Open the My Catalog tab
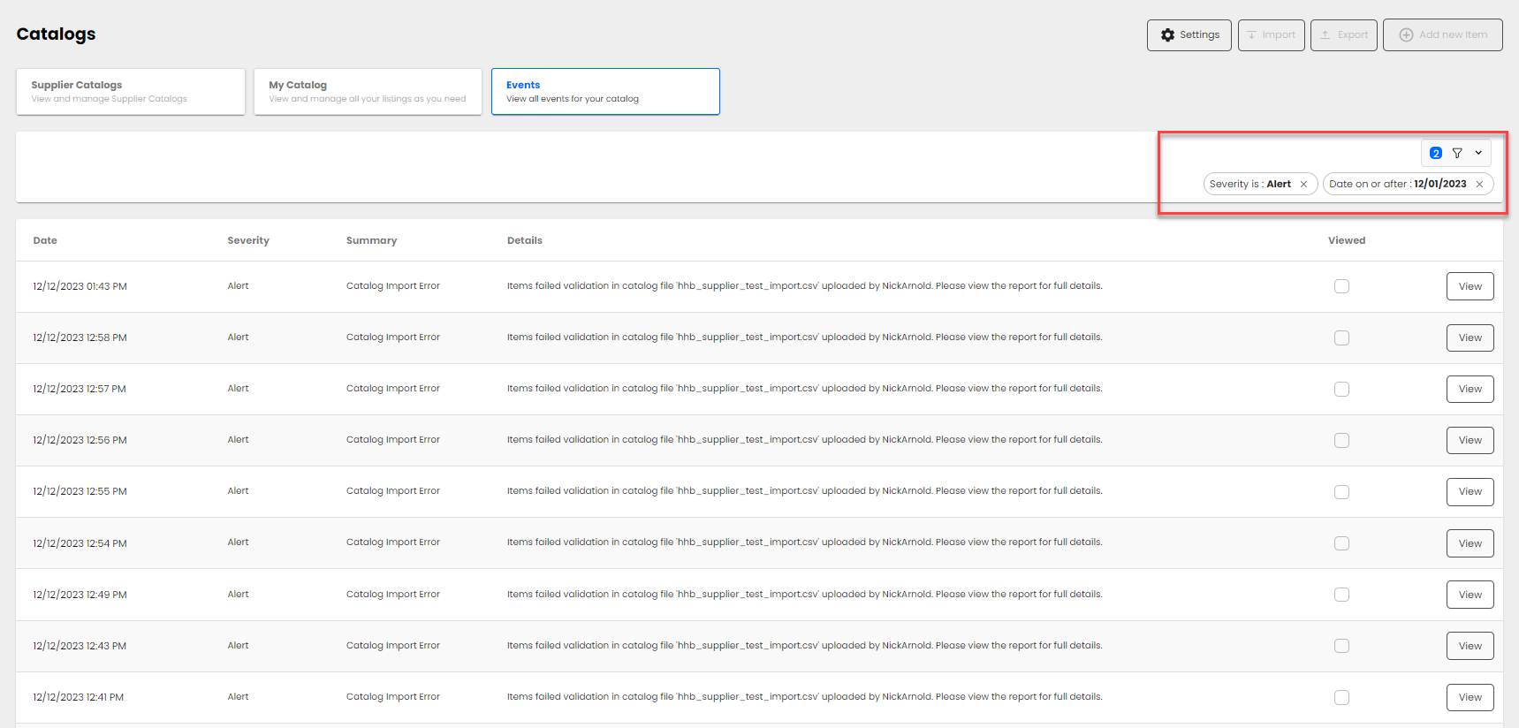This screenshot has height=728, width=1519. point(368,92)
